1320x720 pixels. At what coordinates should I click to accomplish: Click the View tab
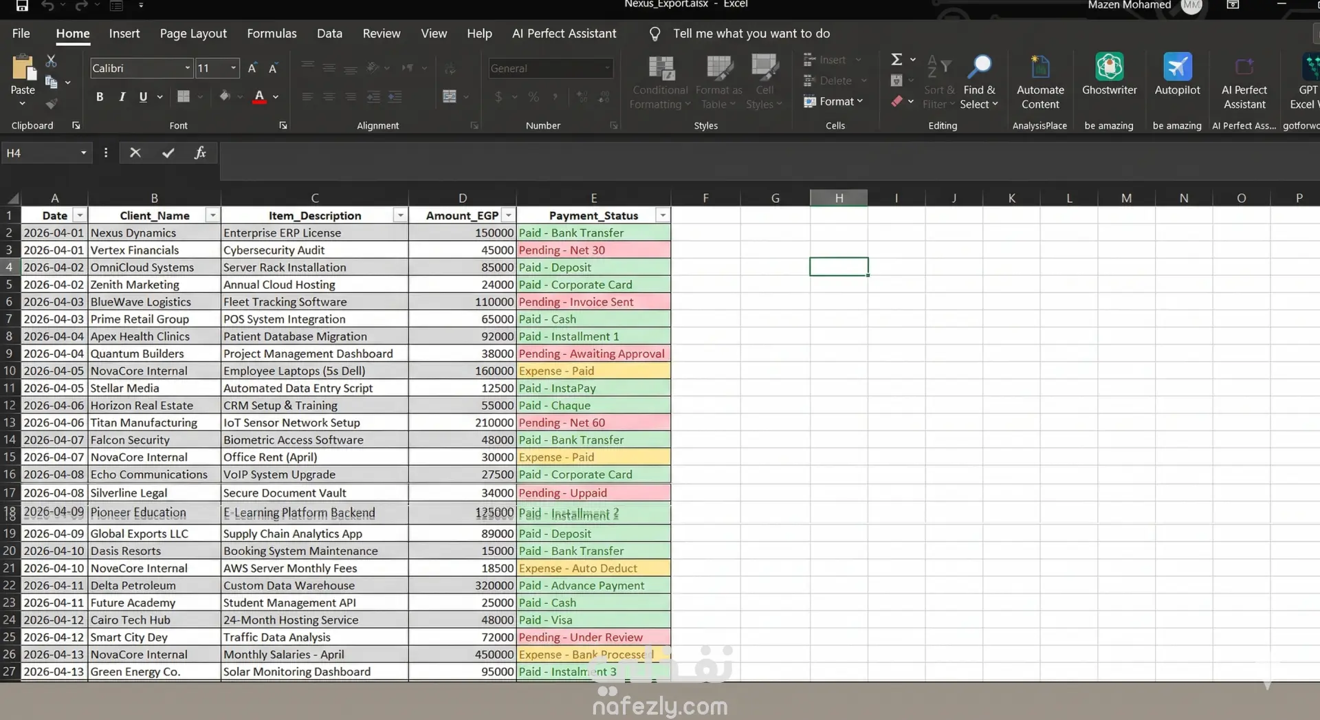point(434,33)
